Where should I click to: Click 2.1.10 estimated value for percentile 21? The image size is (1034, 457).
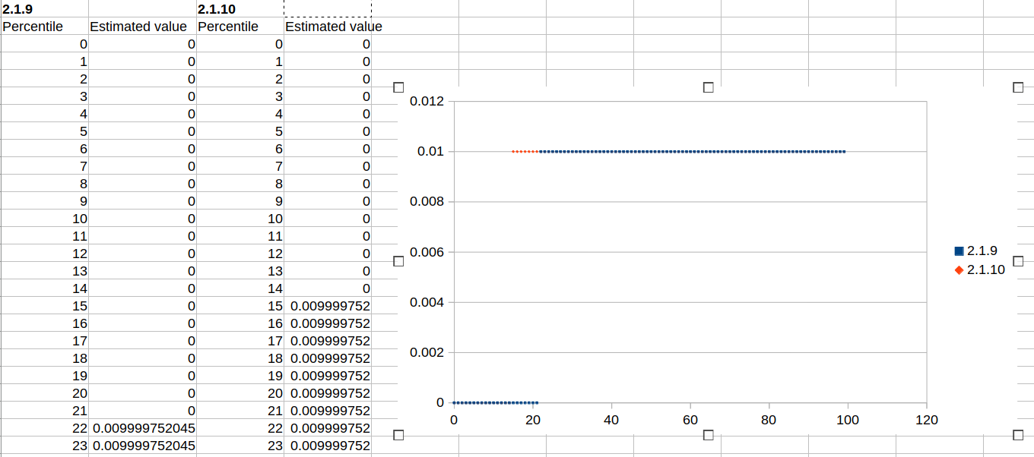coord(328,411)
